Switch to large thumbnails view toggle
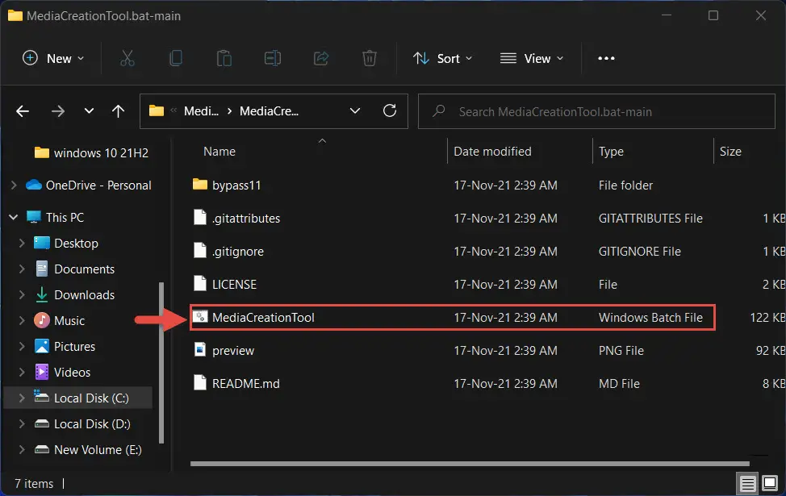786x496 pixels. pos(770,483)
